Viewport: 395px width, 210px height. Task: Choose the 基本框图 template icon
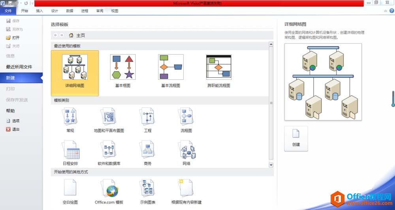tap(123, 67)
